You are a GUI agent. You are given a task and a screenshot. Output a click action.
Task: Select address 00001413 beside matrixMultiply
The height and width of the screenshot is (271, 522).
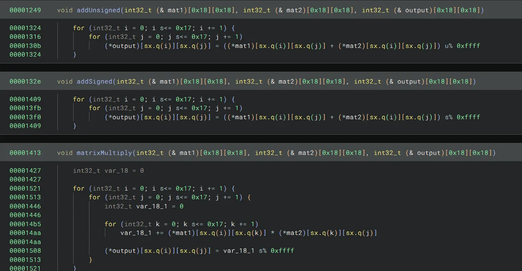[x=25, y=153]
